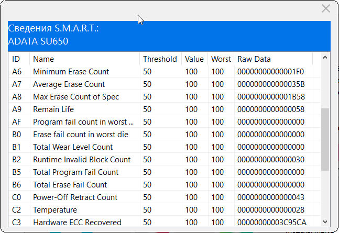339x233 pixels.
Task: Select Total Program Fail Count row
Action: pyautogui.click(x=165, y=172)
